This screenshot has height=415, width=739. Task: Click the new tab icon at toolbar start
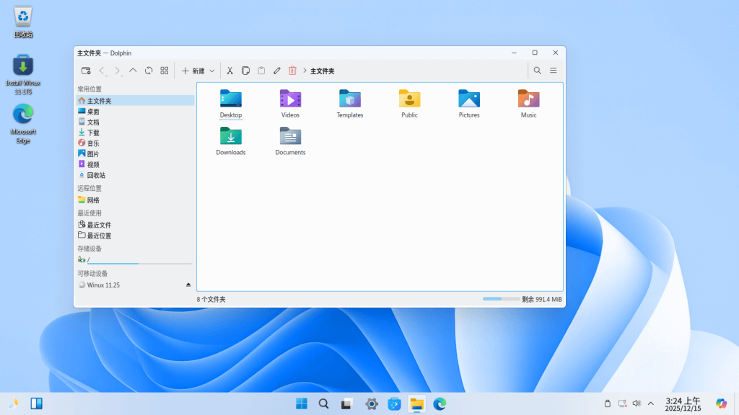coord(86,71)
